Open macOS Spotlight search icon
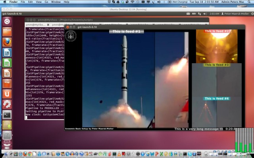The width and height of the screenshot is (254, 158). [250, 2]
